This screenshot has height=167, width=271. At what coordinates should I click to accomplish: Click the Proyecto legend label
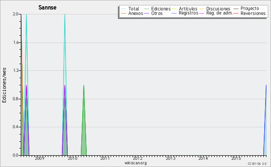pyautogui.click(x=250, y=9)
